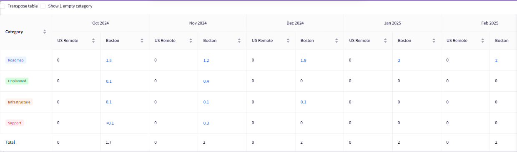Click the Total row label
517x152 pixels.
pos(10,142)
